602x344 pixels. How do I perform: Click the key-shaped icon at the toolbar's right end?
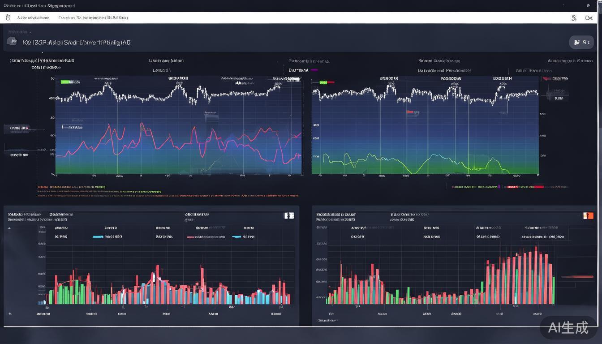point(589,18)
